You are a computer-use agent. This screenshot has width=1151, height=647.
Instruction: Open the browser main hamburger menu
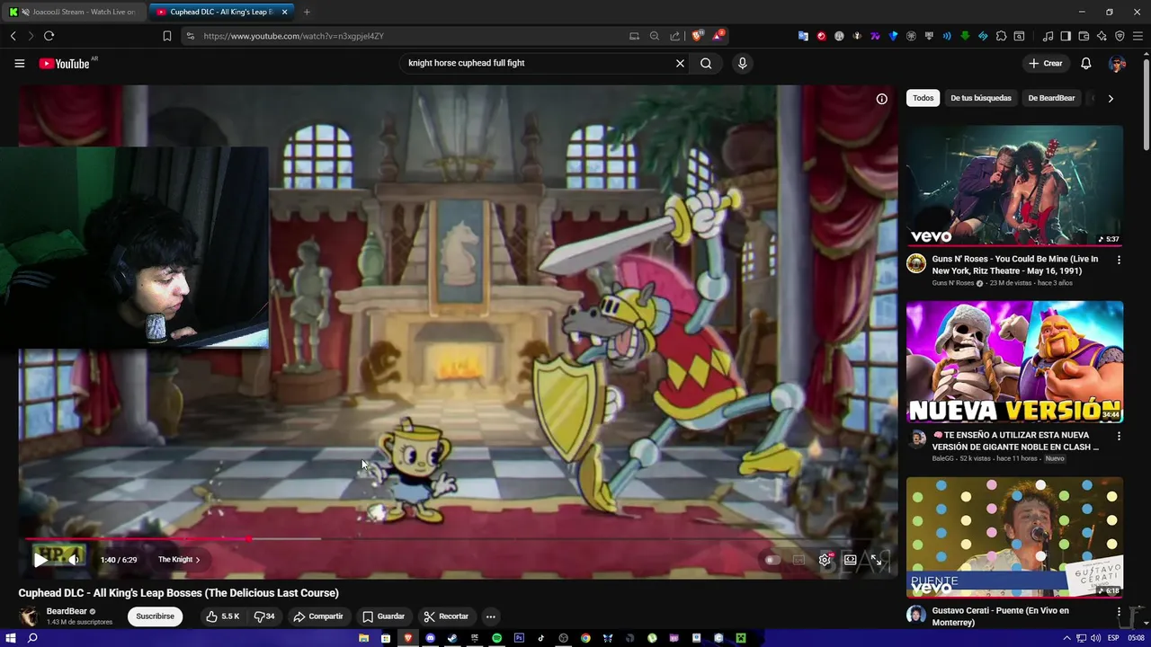pyautogui.click(x=1138, y=36)
